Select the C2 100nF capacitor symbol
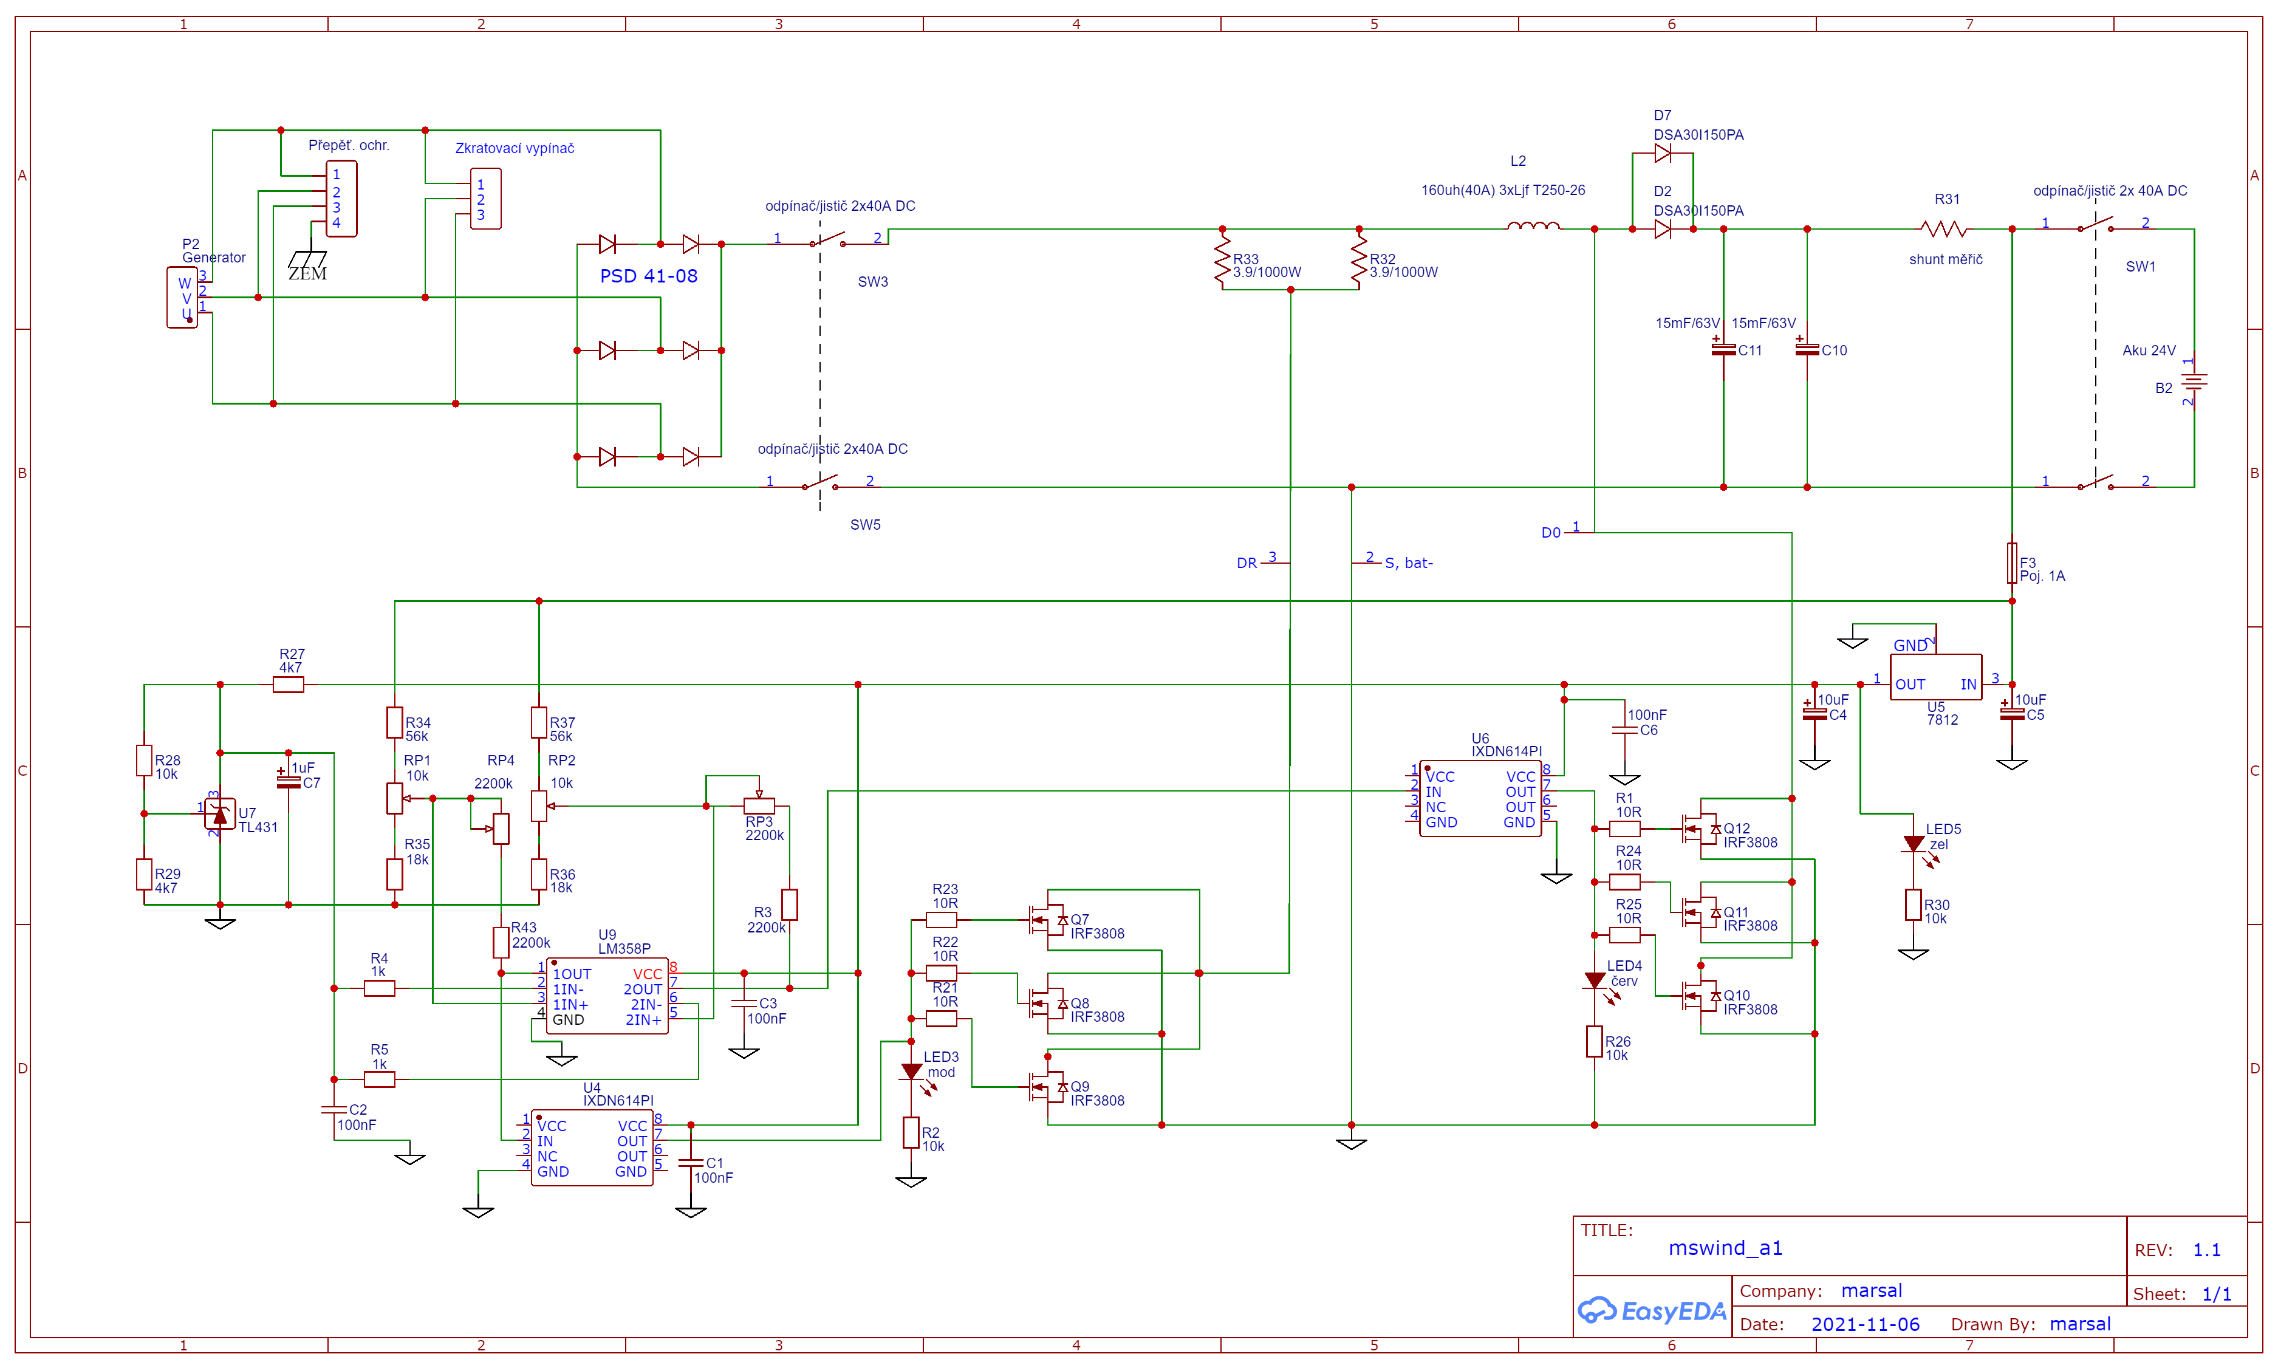This screenshot has height=1368, width=2278. click(x=333, y=1110)
